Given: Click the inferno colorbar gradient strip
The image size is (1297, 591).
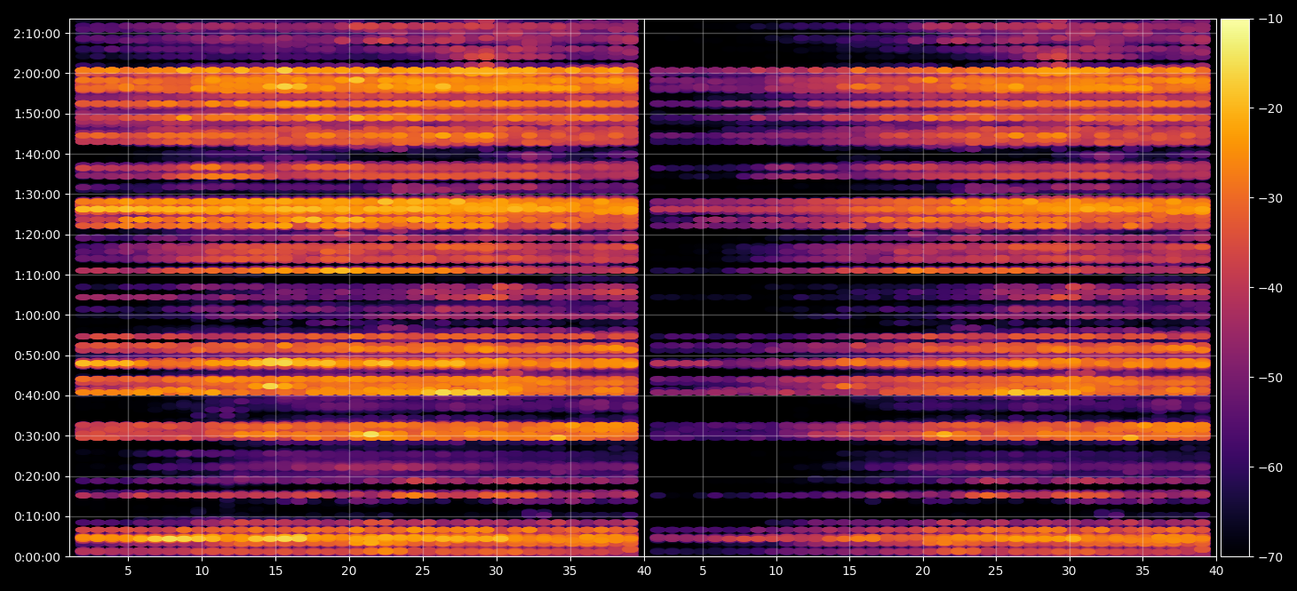Looking at the screenshot, I should pos(1235,288).
